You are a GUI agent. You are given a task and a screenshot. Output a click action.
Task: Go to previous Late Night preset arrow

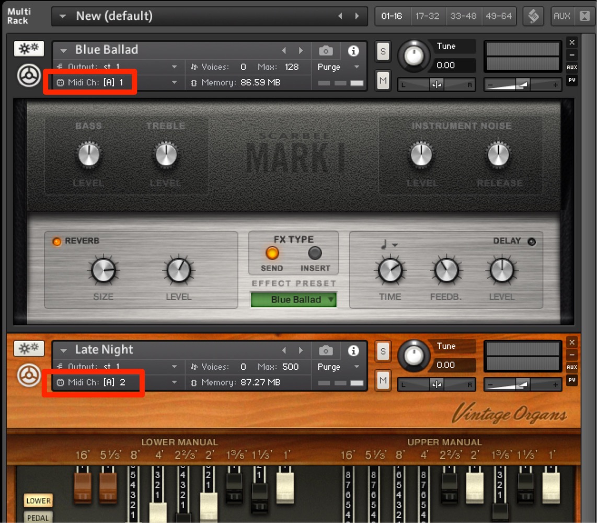pos(284,350)
